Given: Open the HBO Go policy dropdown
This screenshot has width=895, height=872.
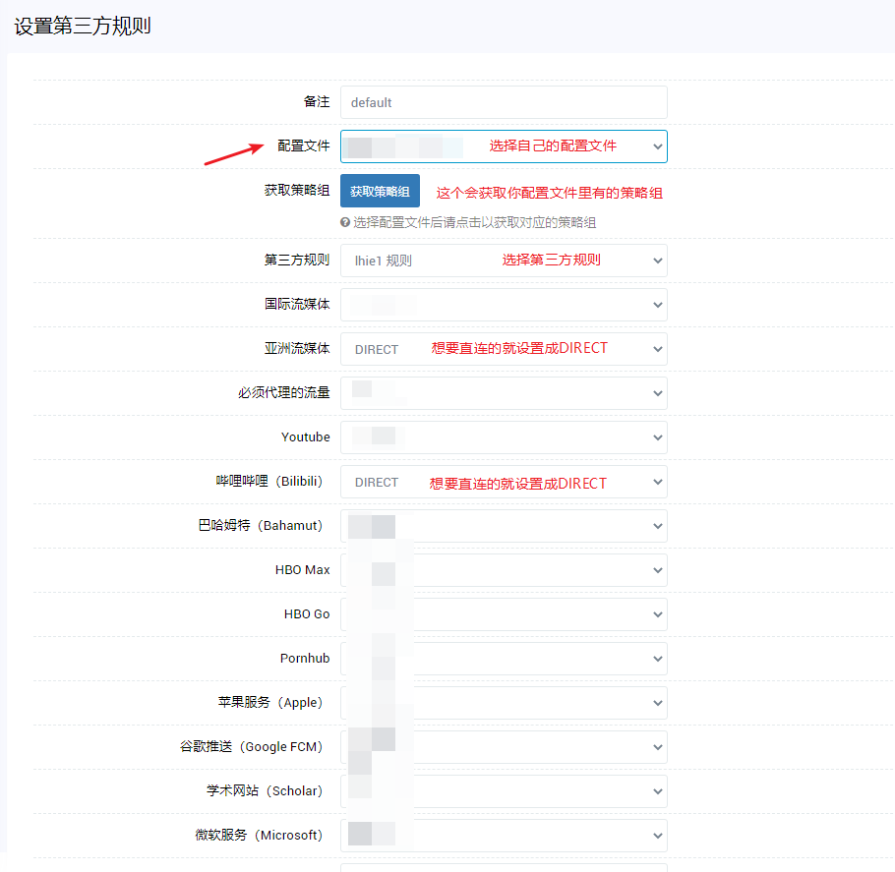Looking at the screenshot, I should [504, 613].
